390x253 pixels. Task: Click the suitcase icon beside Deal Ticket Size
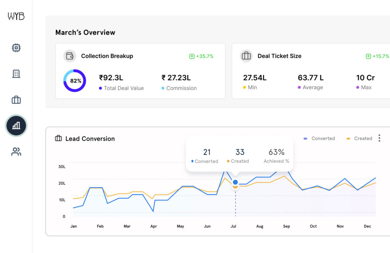[246, 56]
